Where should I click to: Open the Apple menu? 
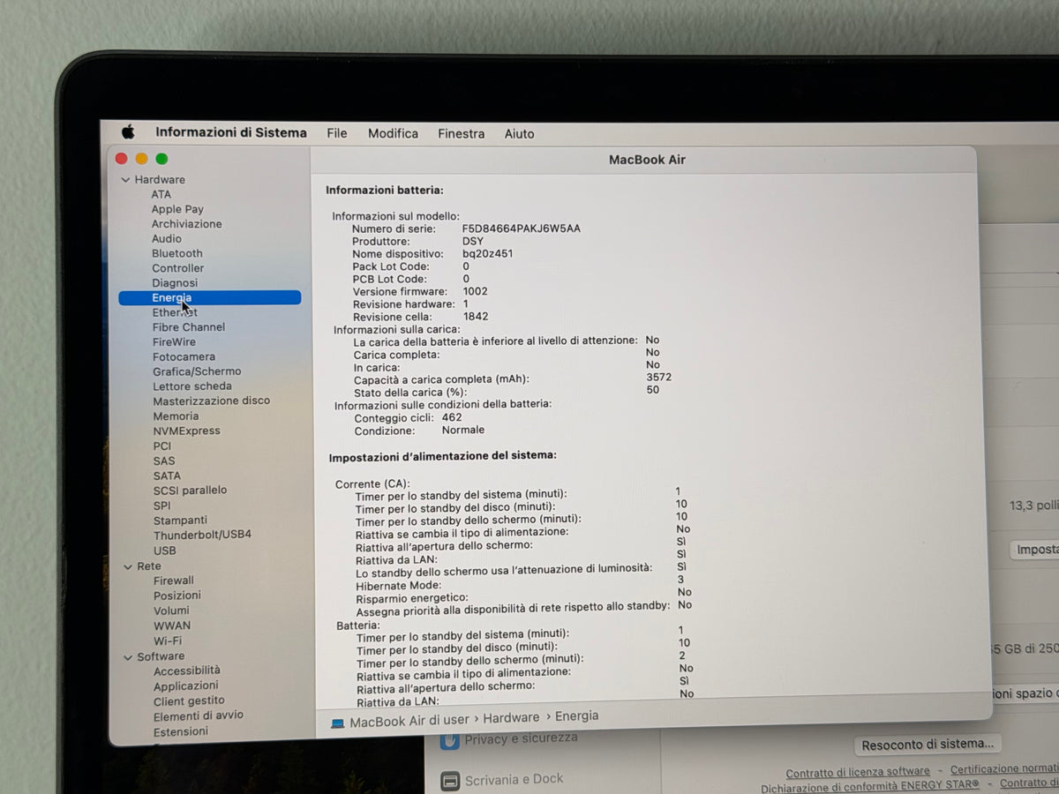pos(128,132)
